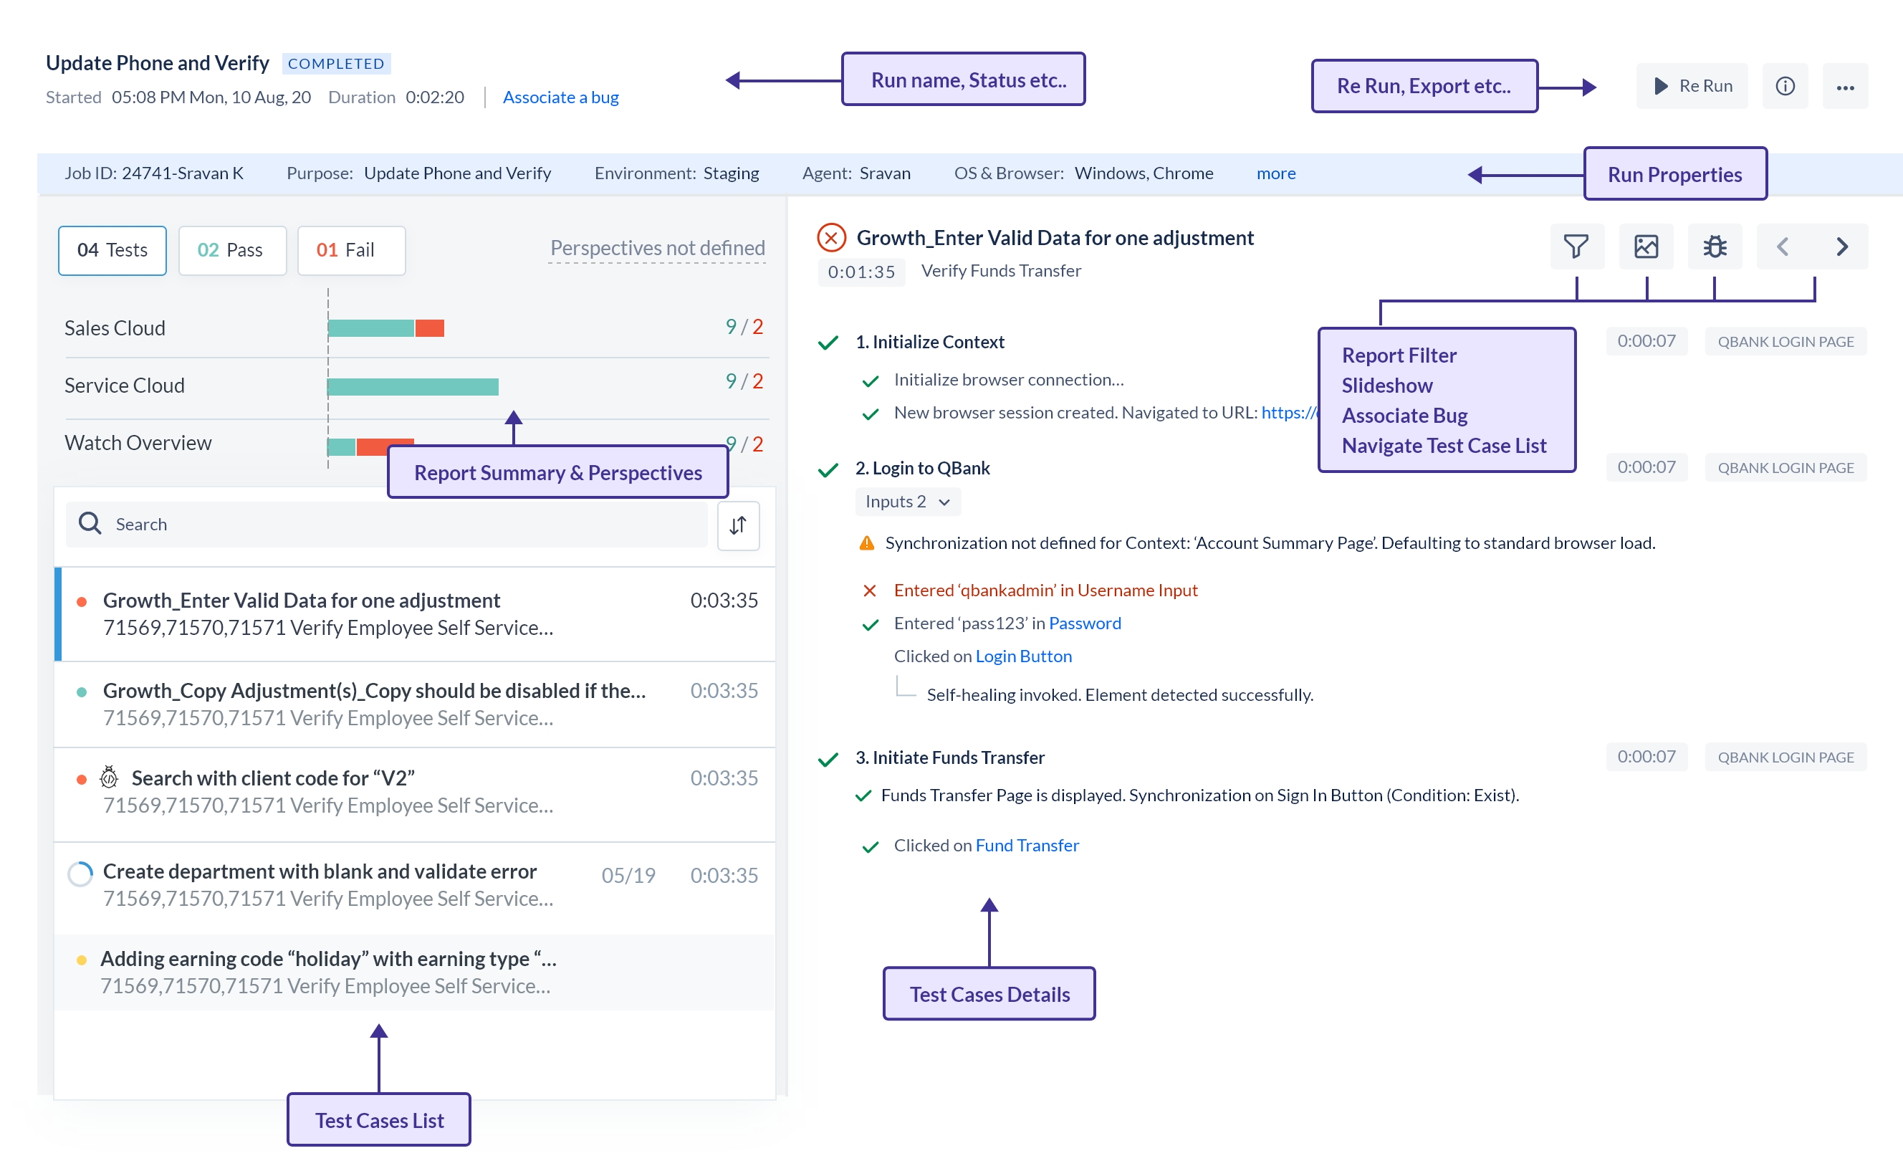Screen dimensions: 1903x1171
Task: Click the "Associate a bug" link
Action: [560, 97]
